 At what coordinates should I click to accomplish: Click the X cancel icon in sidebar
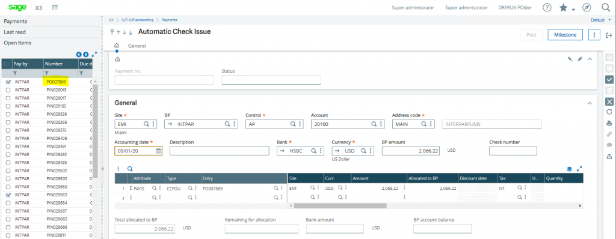pos(609,101)
